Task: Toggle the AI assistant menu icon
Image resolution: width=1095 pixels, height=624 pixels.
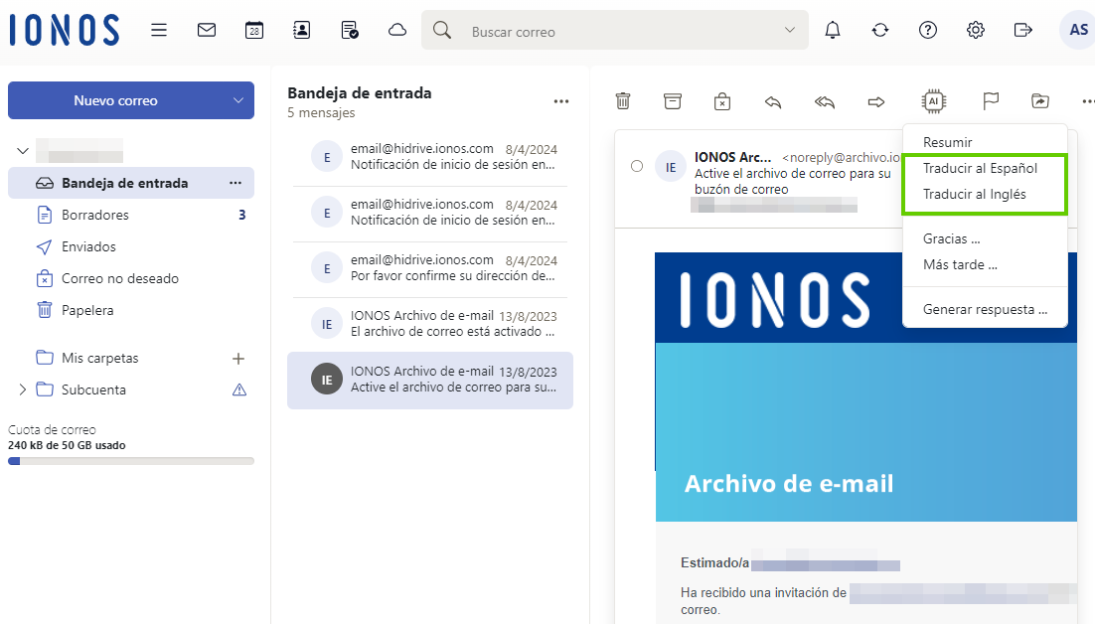Action: click(x=934, y=102)
